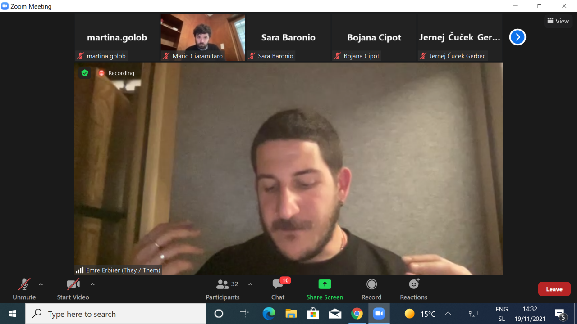Select Jernej Čuček Gerbec participant tile
The height and width of the screenshot is (324, 577).
click(460, 37)
